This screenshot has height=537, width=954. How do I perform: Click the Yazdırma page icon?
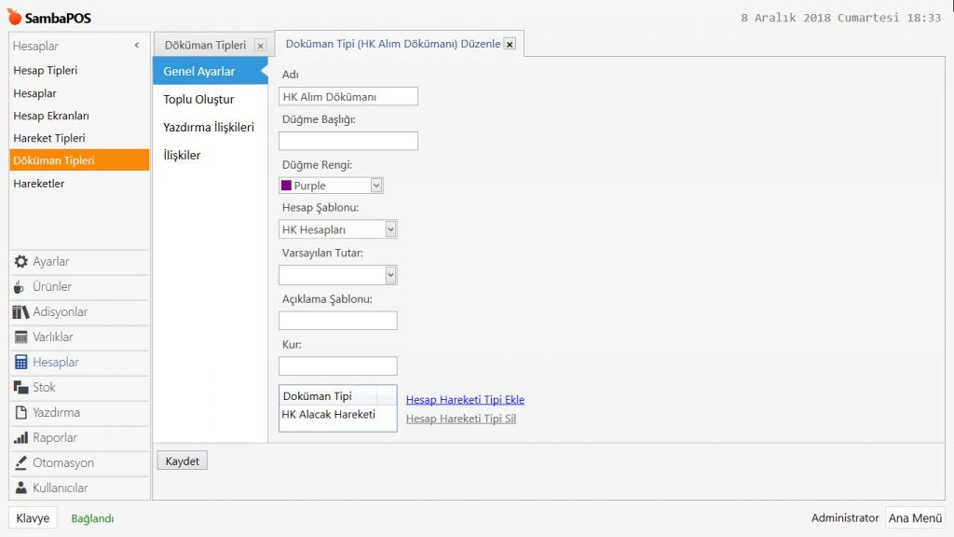click(20, 413)
